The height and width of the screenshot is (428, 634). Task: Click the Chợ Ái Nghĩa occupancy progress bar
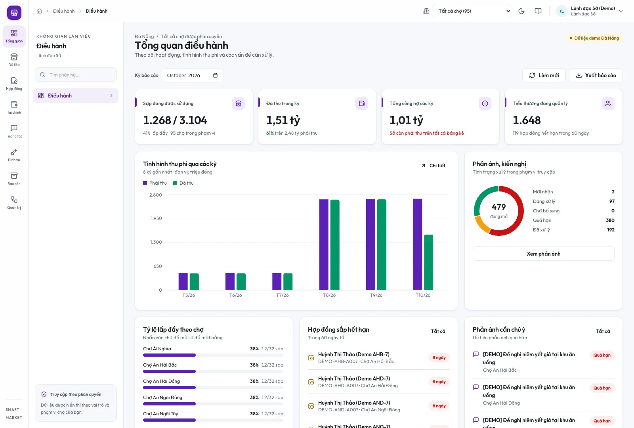click(x=213, y=355)
